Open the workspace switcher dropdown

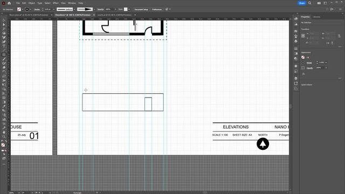325,3
